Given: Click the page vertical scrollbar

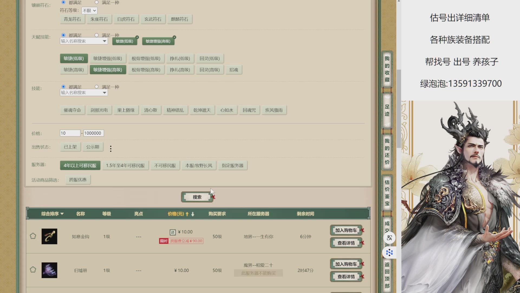Looking at the screenshot, I should click(x=399, y=109).
